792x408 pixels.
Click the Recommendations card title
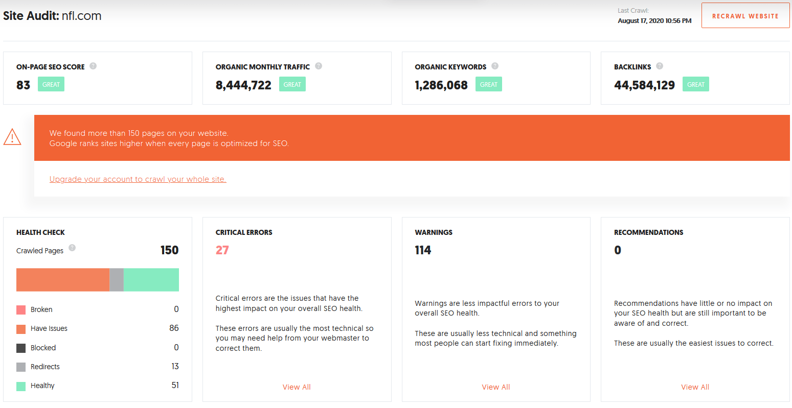(x=648, y=232)
